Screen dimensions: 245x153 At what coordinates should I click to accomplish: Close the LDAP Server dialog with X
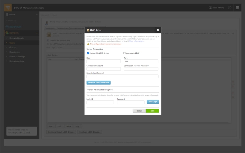pos(158,30)
